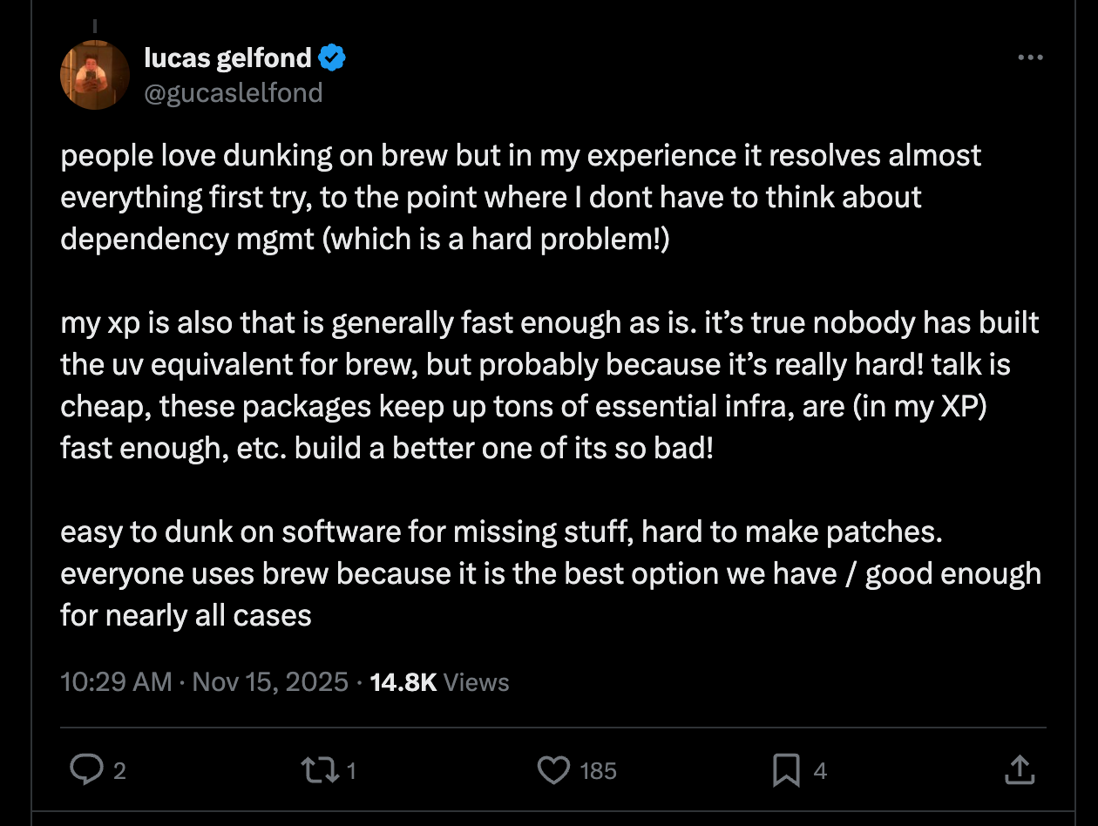Click the first paragraph about dunking on brew
The height and width of the screenshot is (826, 1098).
click(x=521, y=197)
